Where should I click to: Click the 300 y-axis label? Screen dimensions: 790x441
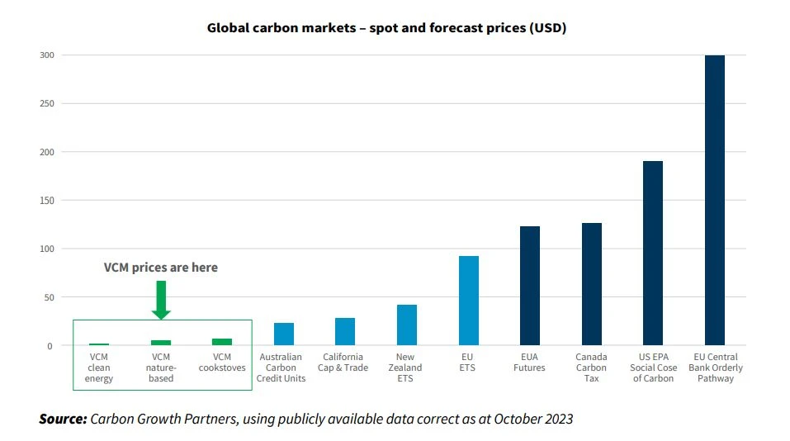[x=49, y=55]
